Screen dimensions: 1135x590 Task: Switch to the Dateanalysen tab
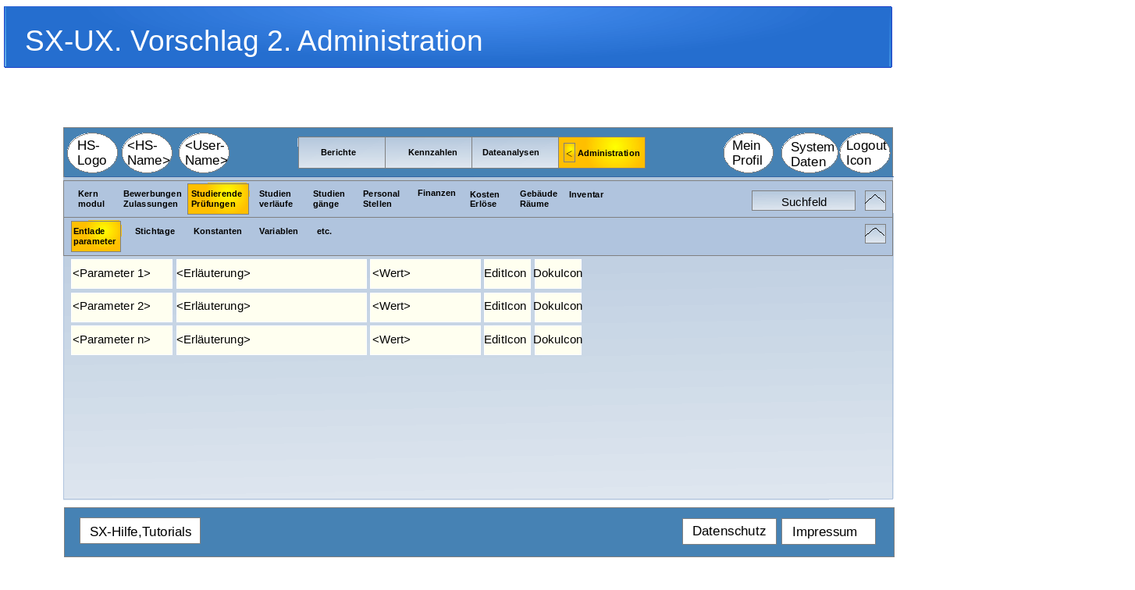pos(515,153)
